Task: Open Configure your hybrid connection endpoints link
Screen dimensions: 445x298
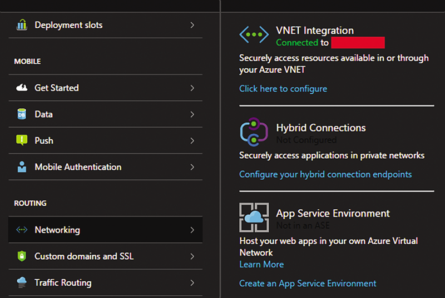Action: (x=325, y=174)
